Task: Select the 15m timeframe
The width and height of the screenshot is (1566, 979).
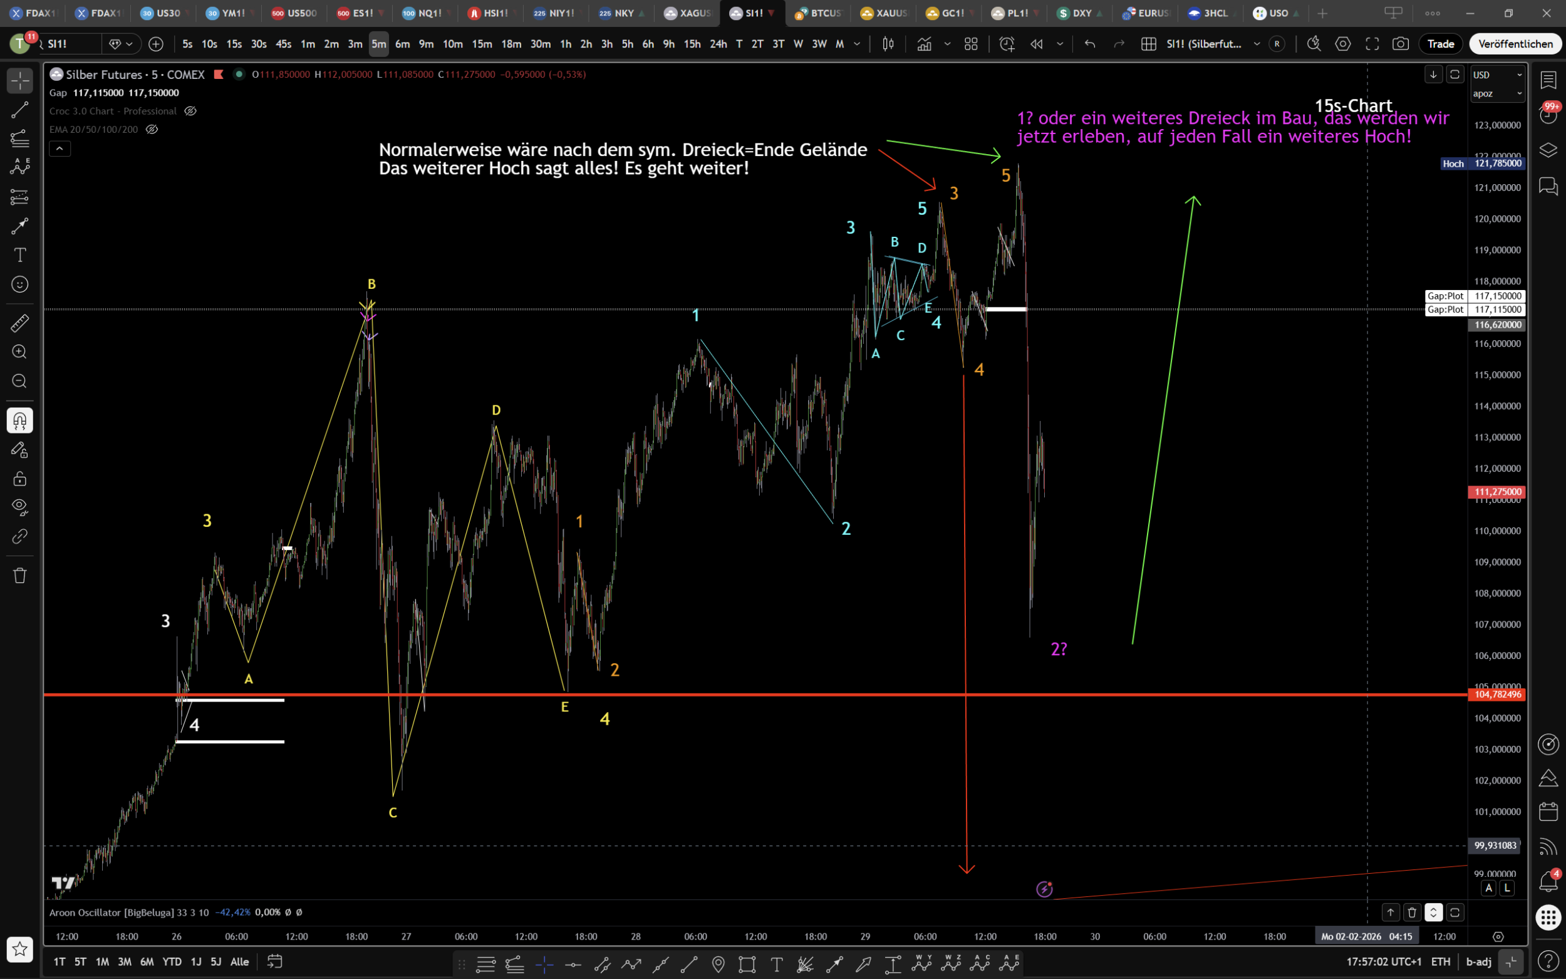Action: [482, 44]
